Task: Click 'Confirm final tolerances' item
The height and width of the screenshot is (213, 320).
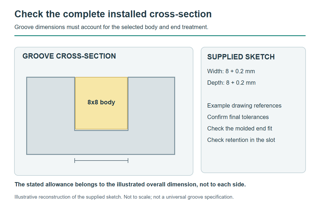Action: coord(238,117)
